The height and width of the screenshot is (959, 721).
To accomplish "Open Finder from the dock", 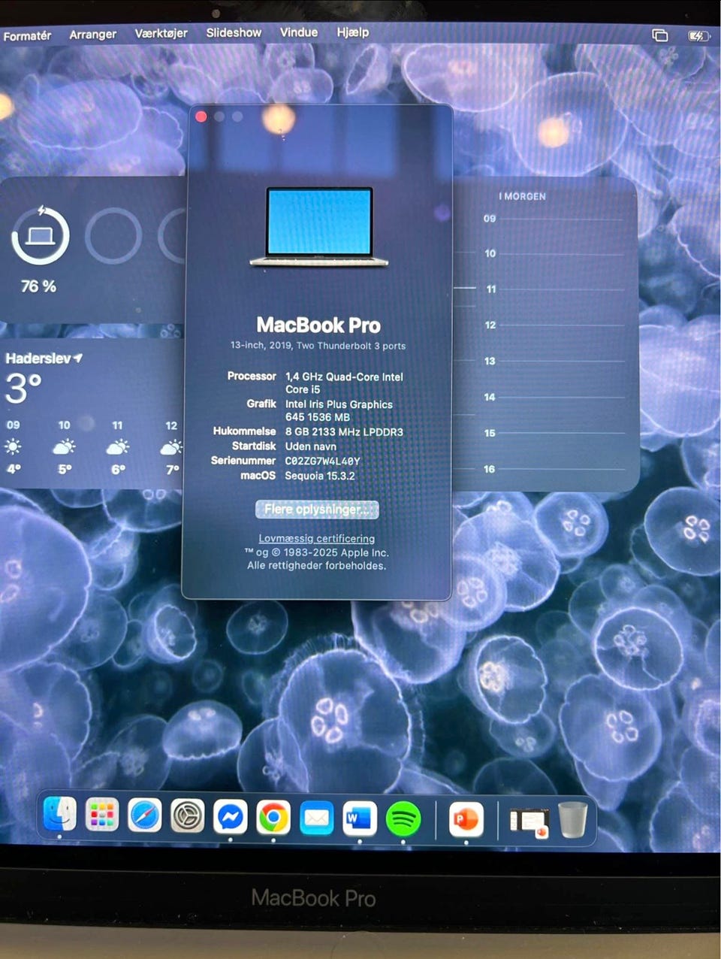I will pyautogui.click(x=60, y=815).
